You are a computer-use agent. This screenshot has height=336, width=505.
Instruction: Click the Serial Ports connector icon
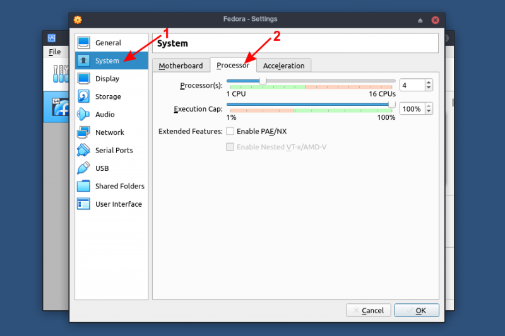coord(83,150)
